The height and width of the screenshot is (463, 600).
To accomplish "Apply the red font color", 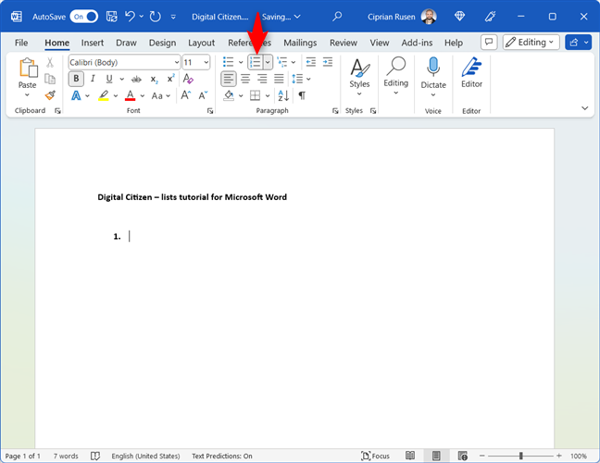I will [x=131, y=95].
